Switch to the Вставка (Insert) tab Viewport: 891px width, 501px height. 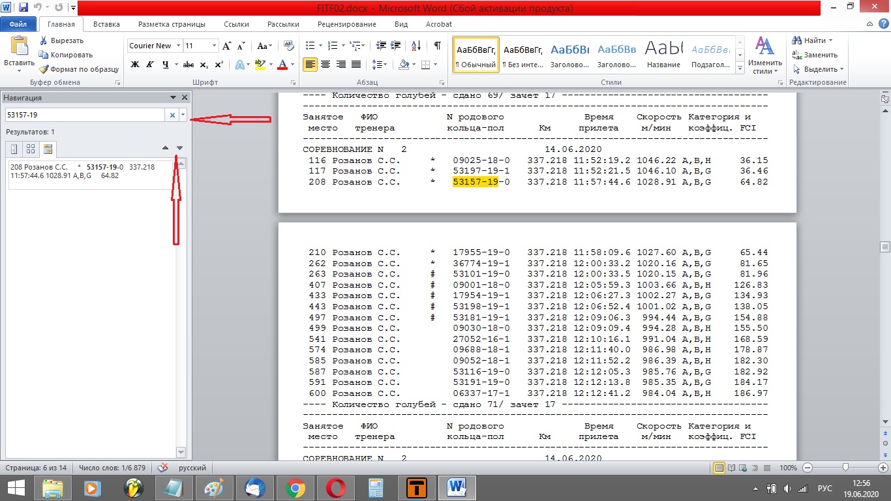[x=106, y=24]
